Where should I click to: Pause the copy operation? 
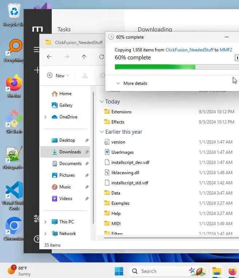pyautogui.click(x=237, y=58)
